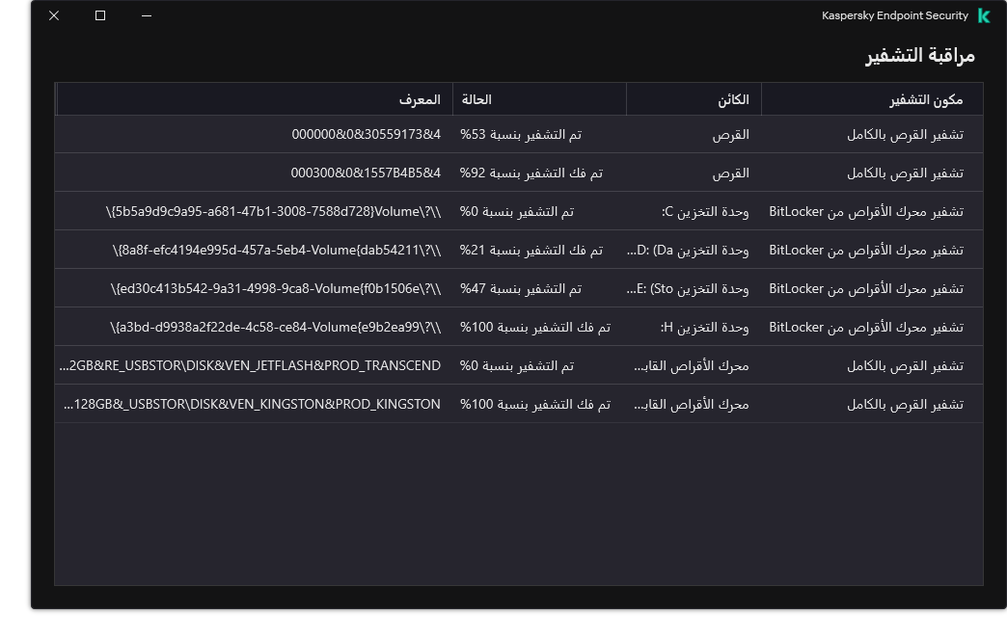
Task: Click the مراقبة التشفير heading
Action: [917, 56]
